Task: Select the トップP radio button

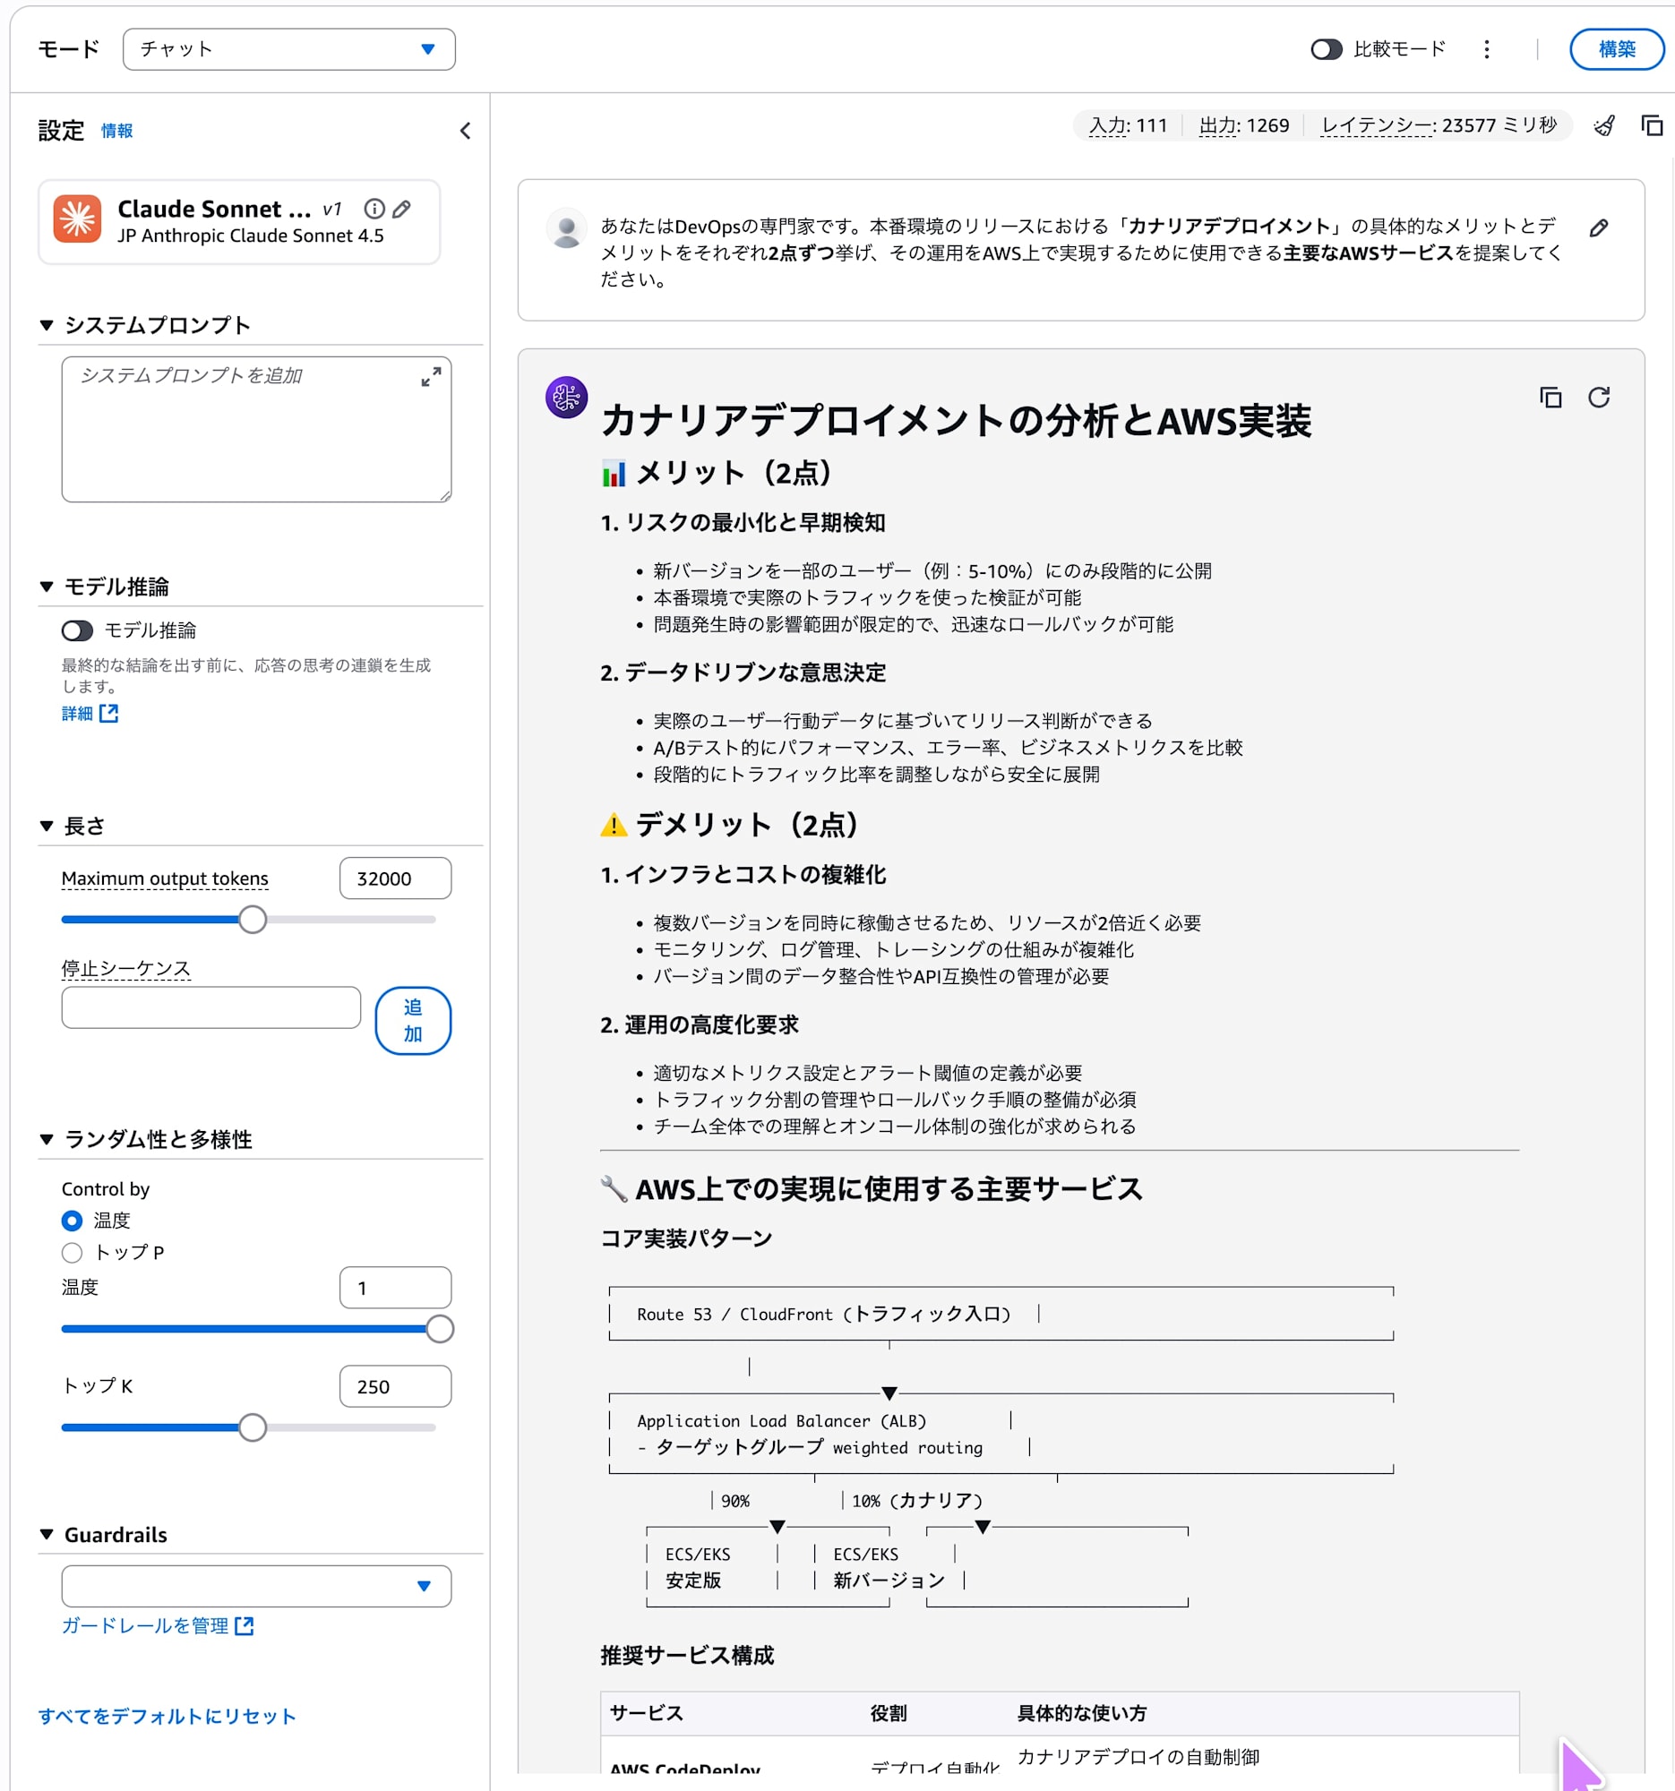Action: click(x=72, y=1252)
